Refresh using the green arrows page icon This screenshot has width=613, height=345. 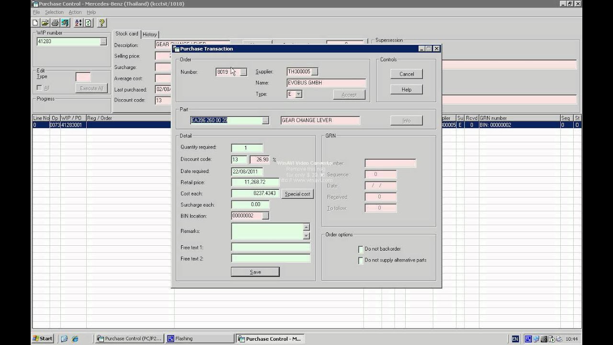tap(88, 23)
